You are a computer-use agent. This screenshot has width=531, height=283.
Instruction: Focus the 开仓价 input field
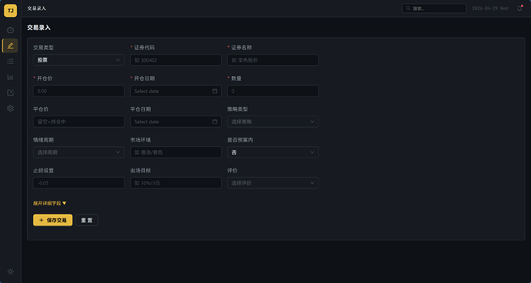coord(78,91)
